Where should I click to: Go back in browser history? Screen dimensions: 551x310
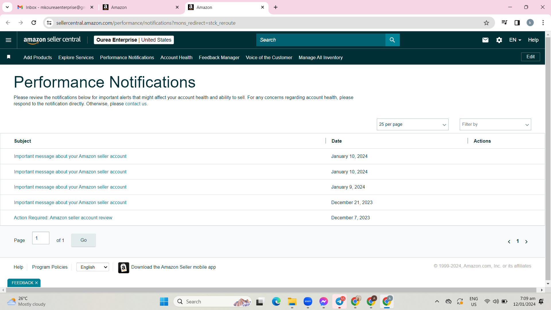click(8, 23)
